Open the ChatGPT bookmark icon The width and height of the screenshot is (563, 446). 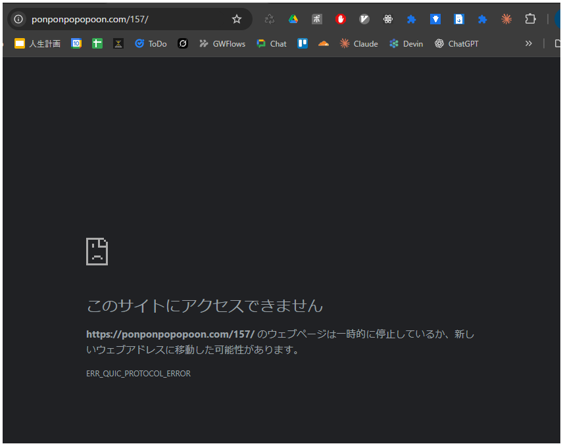pyautogui.click(x=438, y=43)
